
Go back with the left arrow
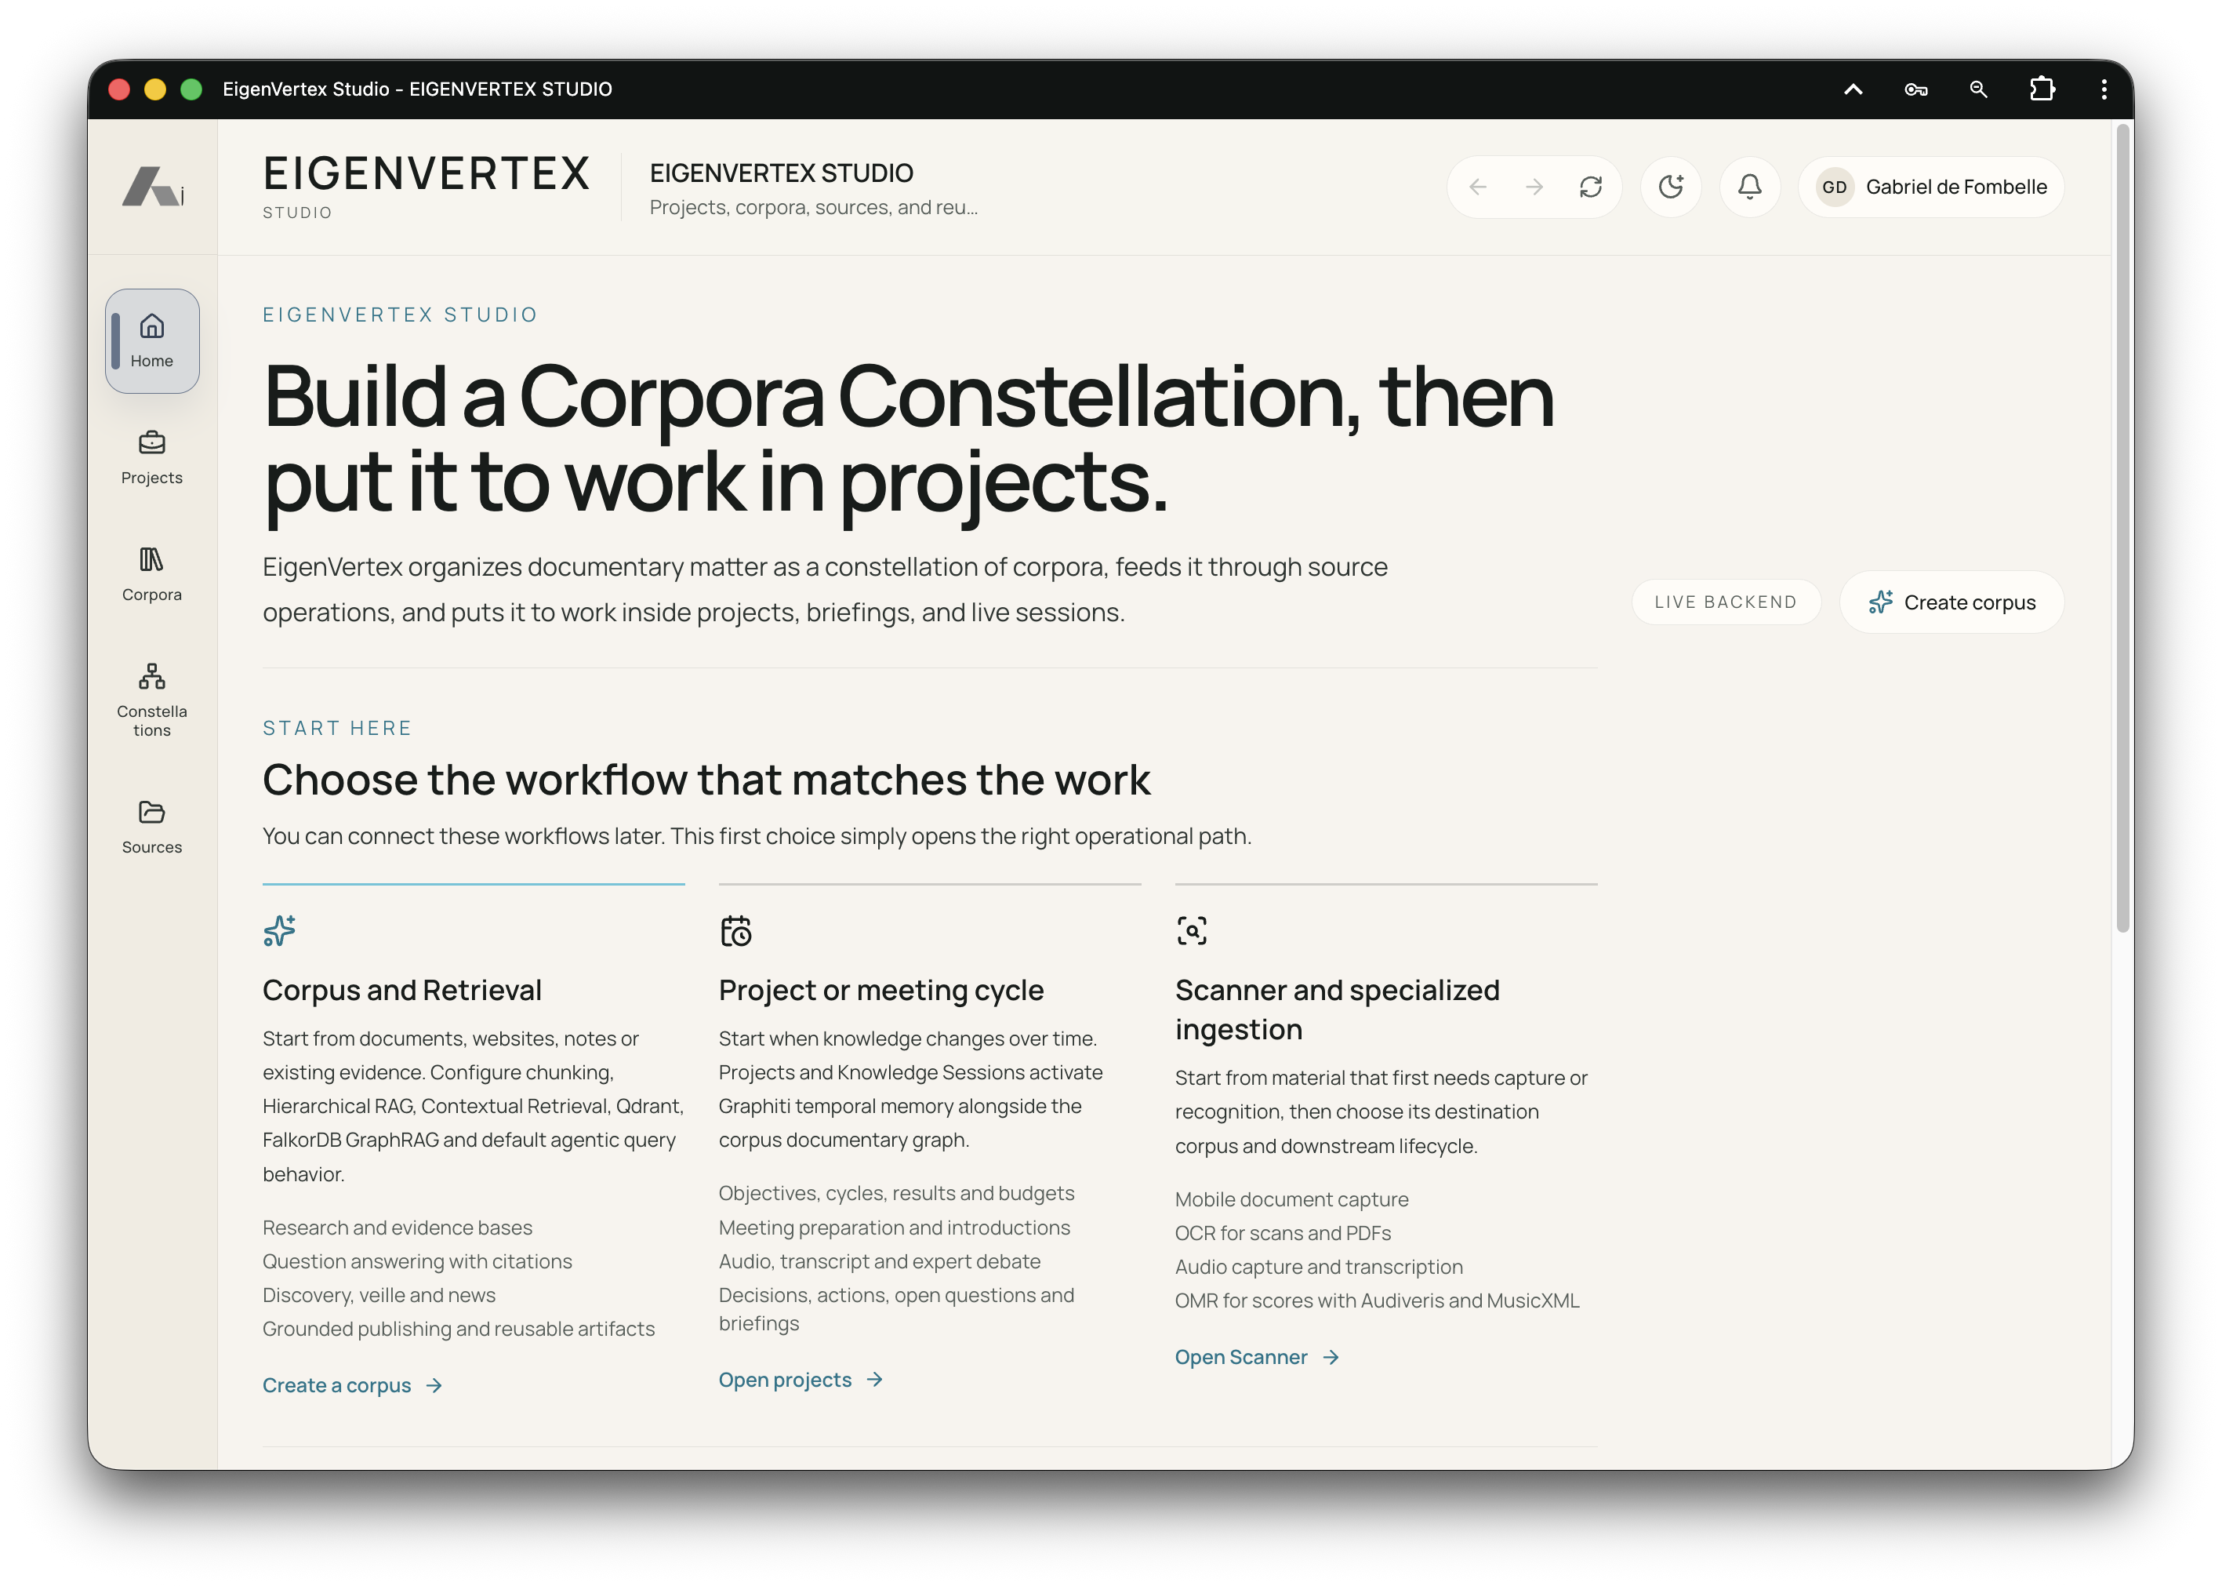click(x=1478, y=187)
